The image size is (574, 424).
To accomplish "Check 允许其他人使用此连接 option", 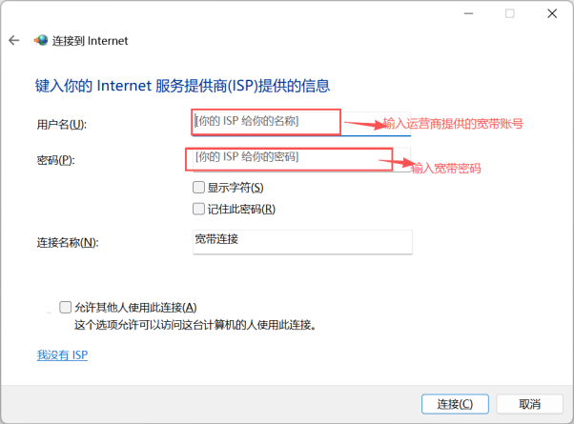I will [66, 307].
